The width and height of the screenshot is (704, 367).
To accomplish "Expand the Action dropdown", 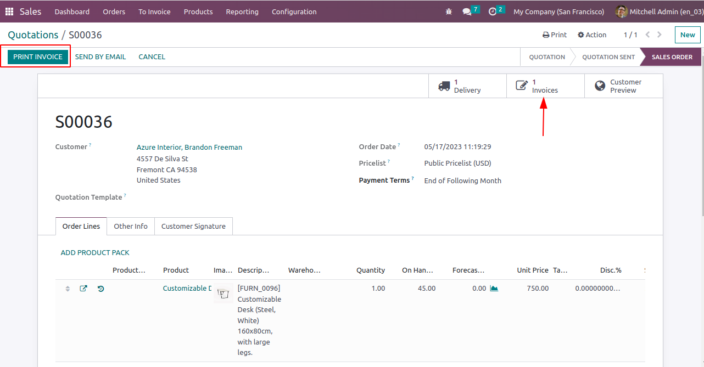I will pos(592,35).
